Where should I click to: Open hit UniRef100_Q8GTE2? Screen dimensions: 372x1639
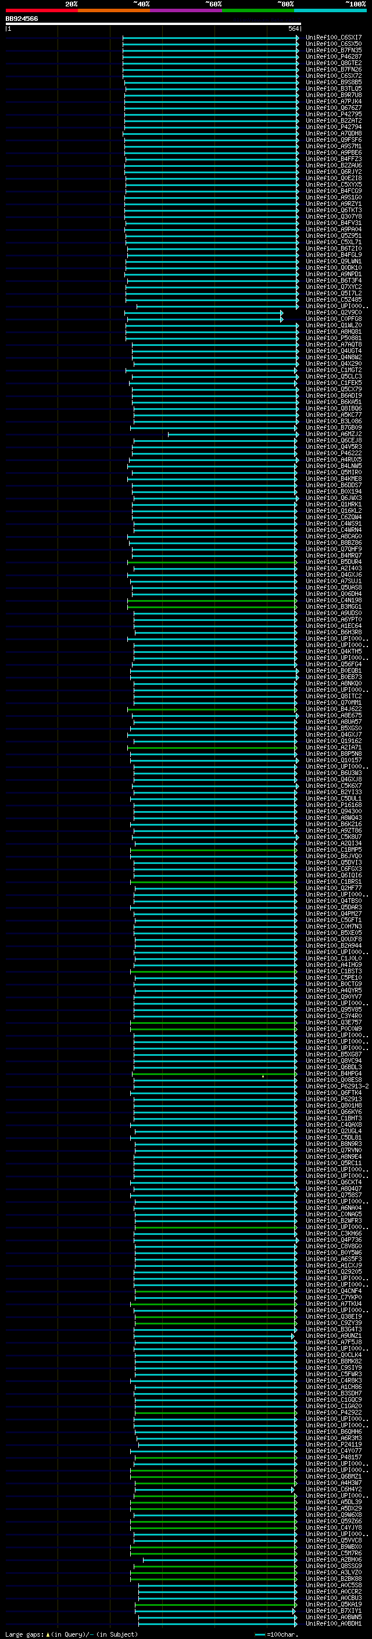334,63
